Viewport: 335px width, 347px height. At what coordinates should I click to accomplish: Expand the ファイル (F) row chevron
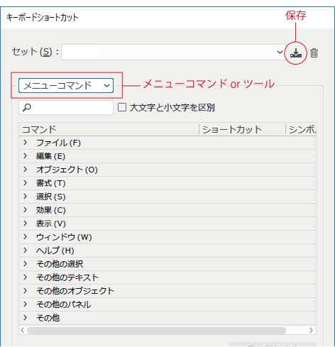click(26, 143)
